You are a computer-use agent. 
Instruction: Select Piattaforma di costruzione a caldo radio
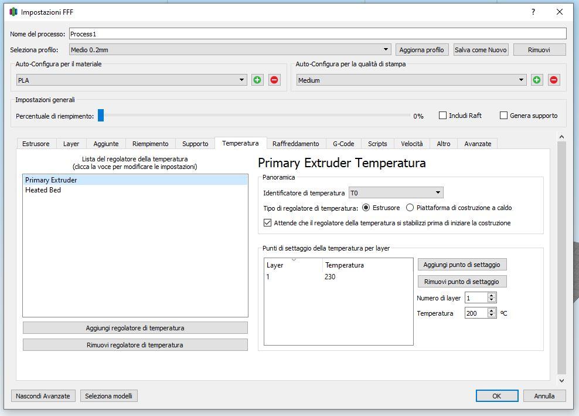pyautogui.click(x=410, y=208)
